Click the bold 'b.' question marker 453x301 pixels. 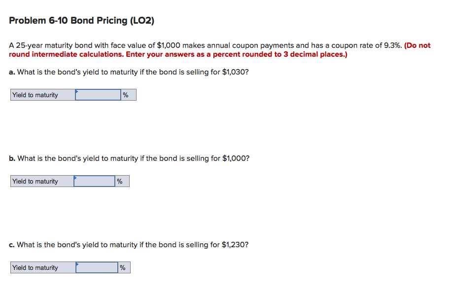(x=12, y=158)
